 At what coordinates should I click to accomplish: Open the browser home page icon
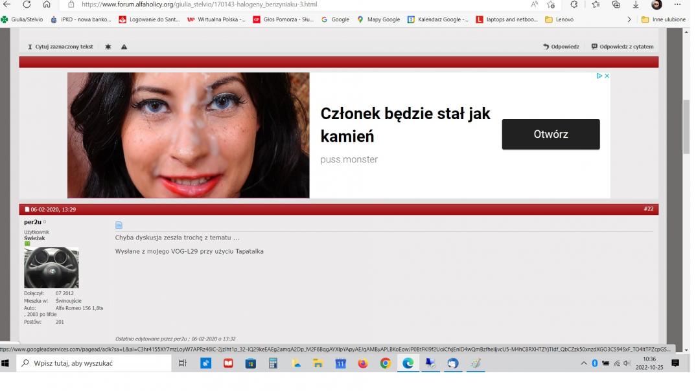[x=47, y=5]
